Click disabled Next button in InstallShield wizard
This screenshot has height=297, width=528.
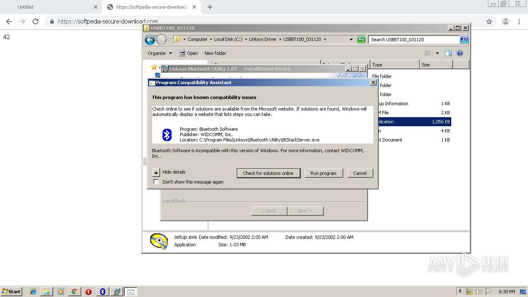305,211
